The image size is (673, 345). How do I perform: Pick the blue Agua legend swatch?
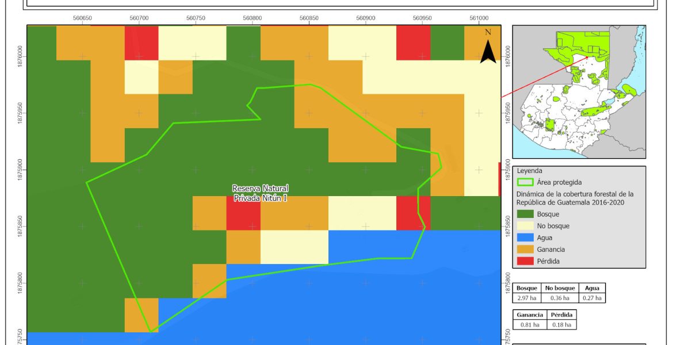525,238
